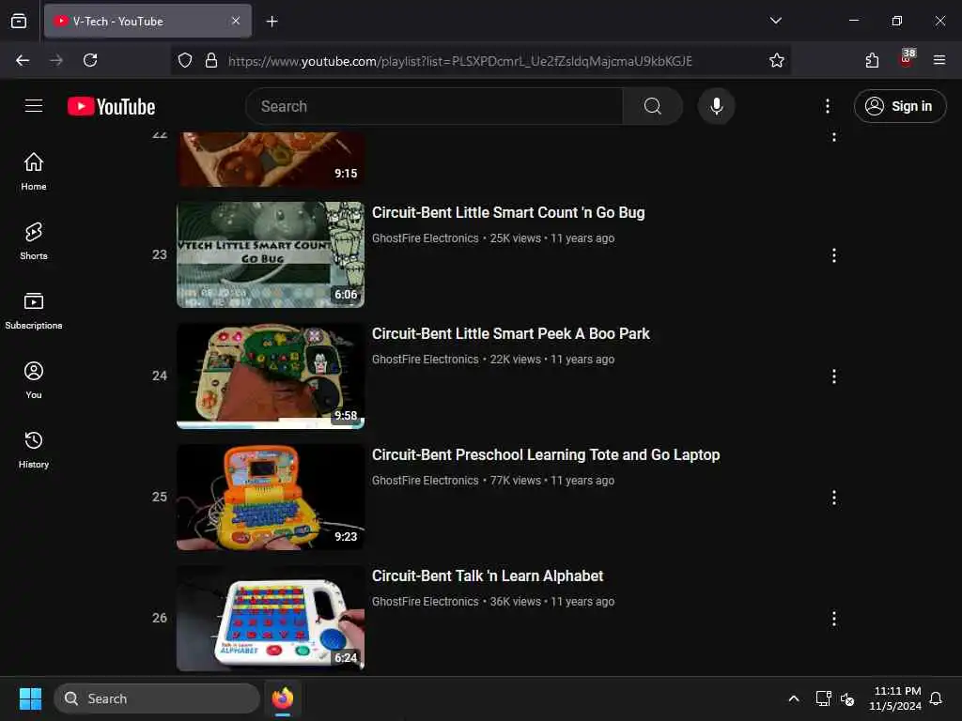Open GhostFire Electronics channel under Count 'n Go Bug
Screen dimensions: 962x721
pos(426,238)
